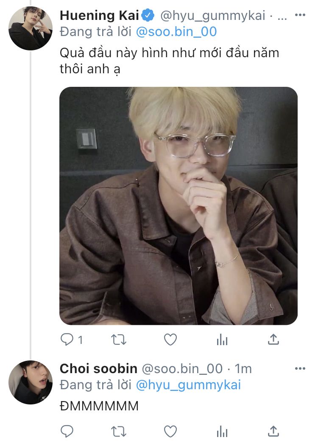
Task: Like Huening Kai's photo tweet
Action: coord(170,339)
